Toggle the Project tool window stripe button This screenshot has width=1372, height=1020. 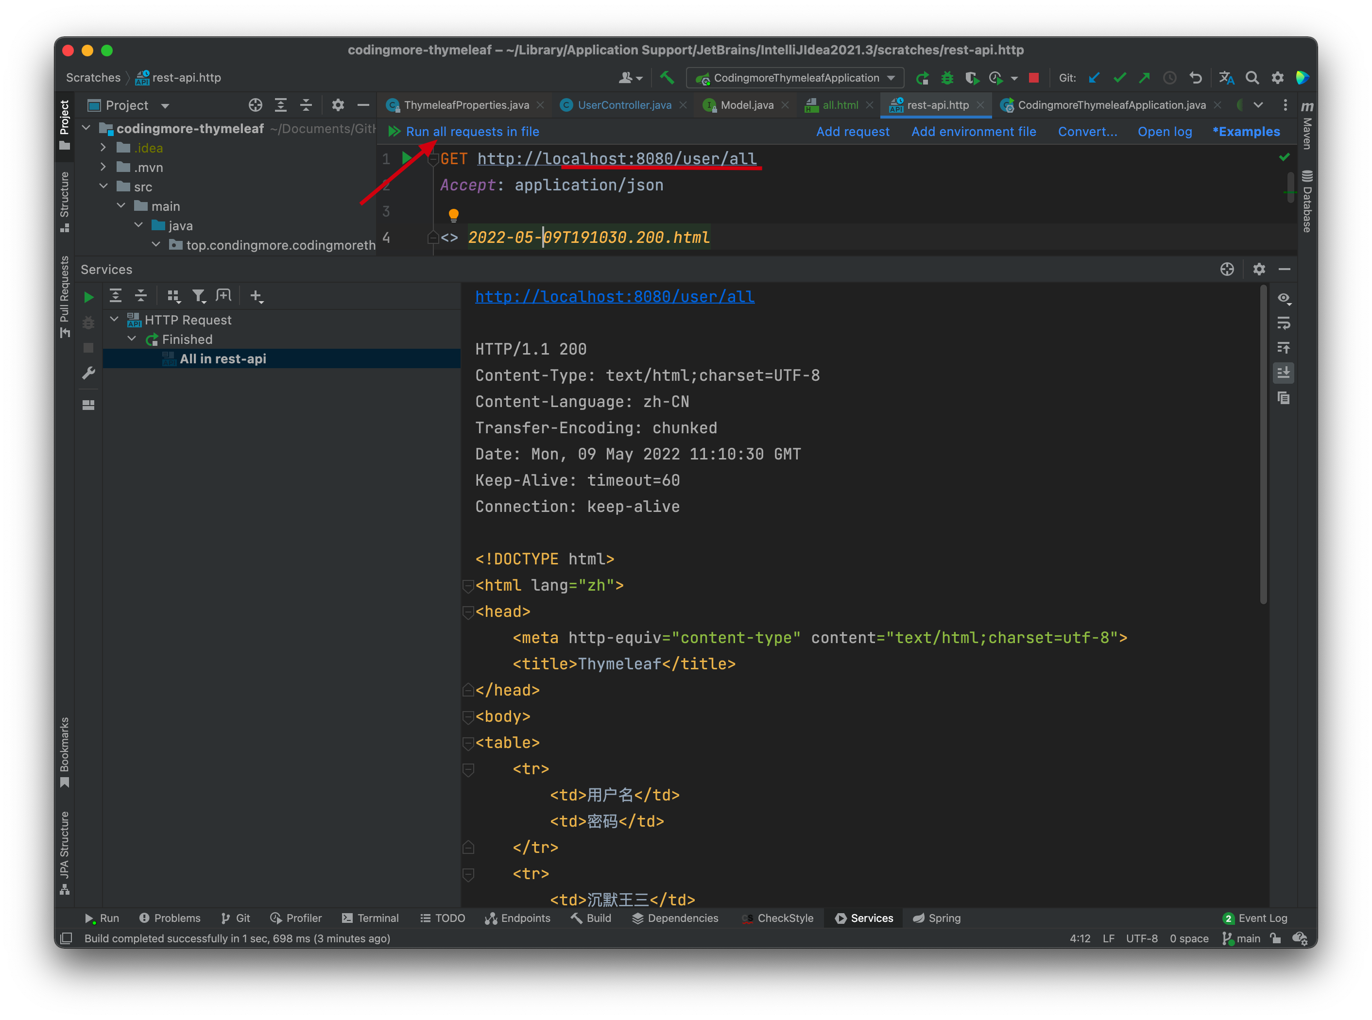click(64, 125)
